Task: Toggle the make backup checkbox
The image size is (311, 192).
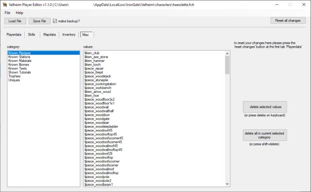Action: pos(55,21)
